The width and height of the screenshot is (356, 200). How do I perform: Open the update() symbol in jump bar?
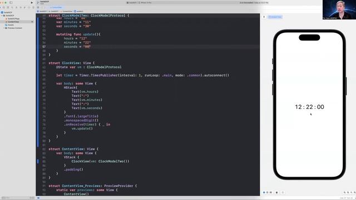[79, 11]
